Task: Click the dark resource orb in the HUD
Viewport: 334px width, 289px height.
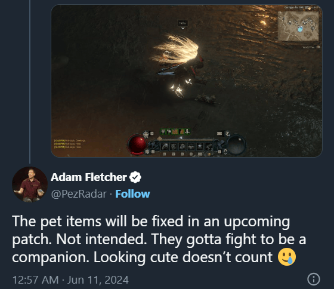Action: [x=236, y=145]
